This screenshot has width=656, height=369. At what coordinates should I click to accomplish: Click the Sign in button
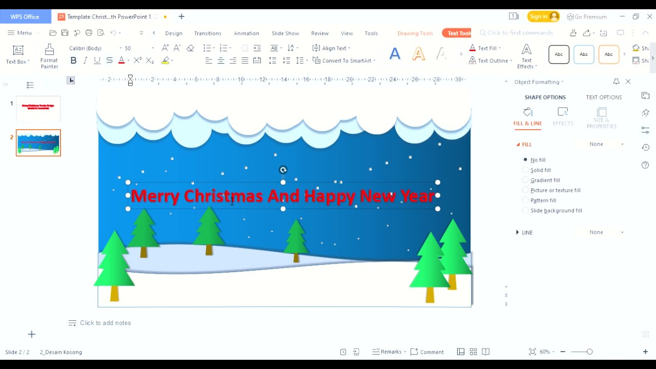coord(543,16)
